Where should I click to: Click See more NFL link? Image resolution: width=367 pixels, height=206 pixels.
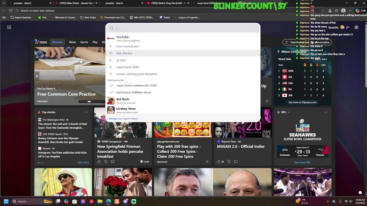pyautogui.click(x=302, y=162)
